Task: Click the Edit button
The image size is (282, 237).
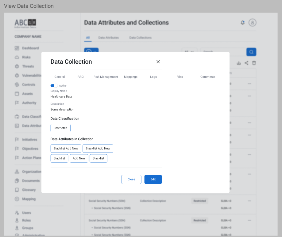Action: click(x=153, y=179)
